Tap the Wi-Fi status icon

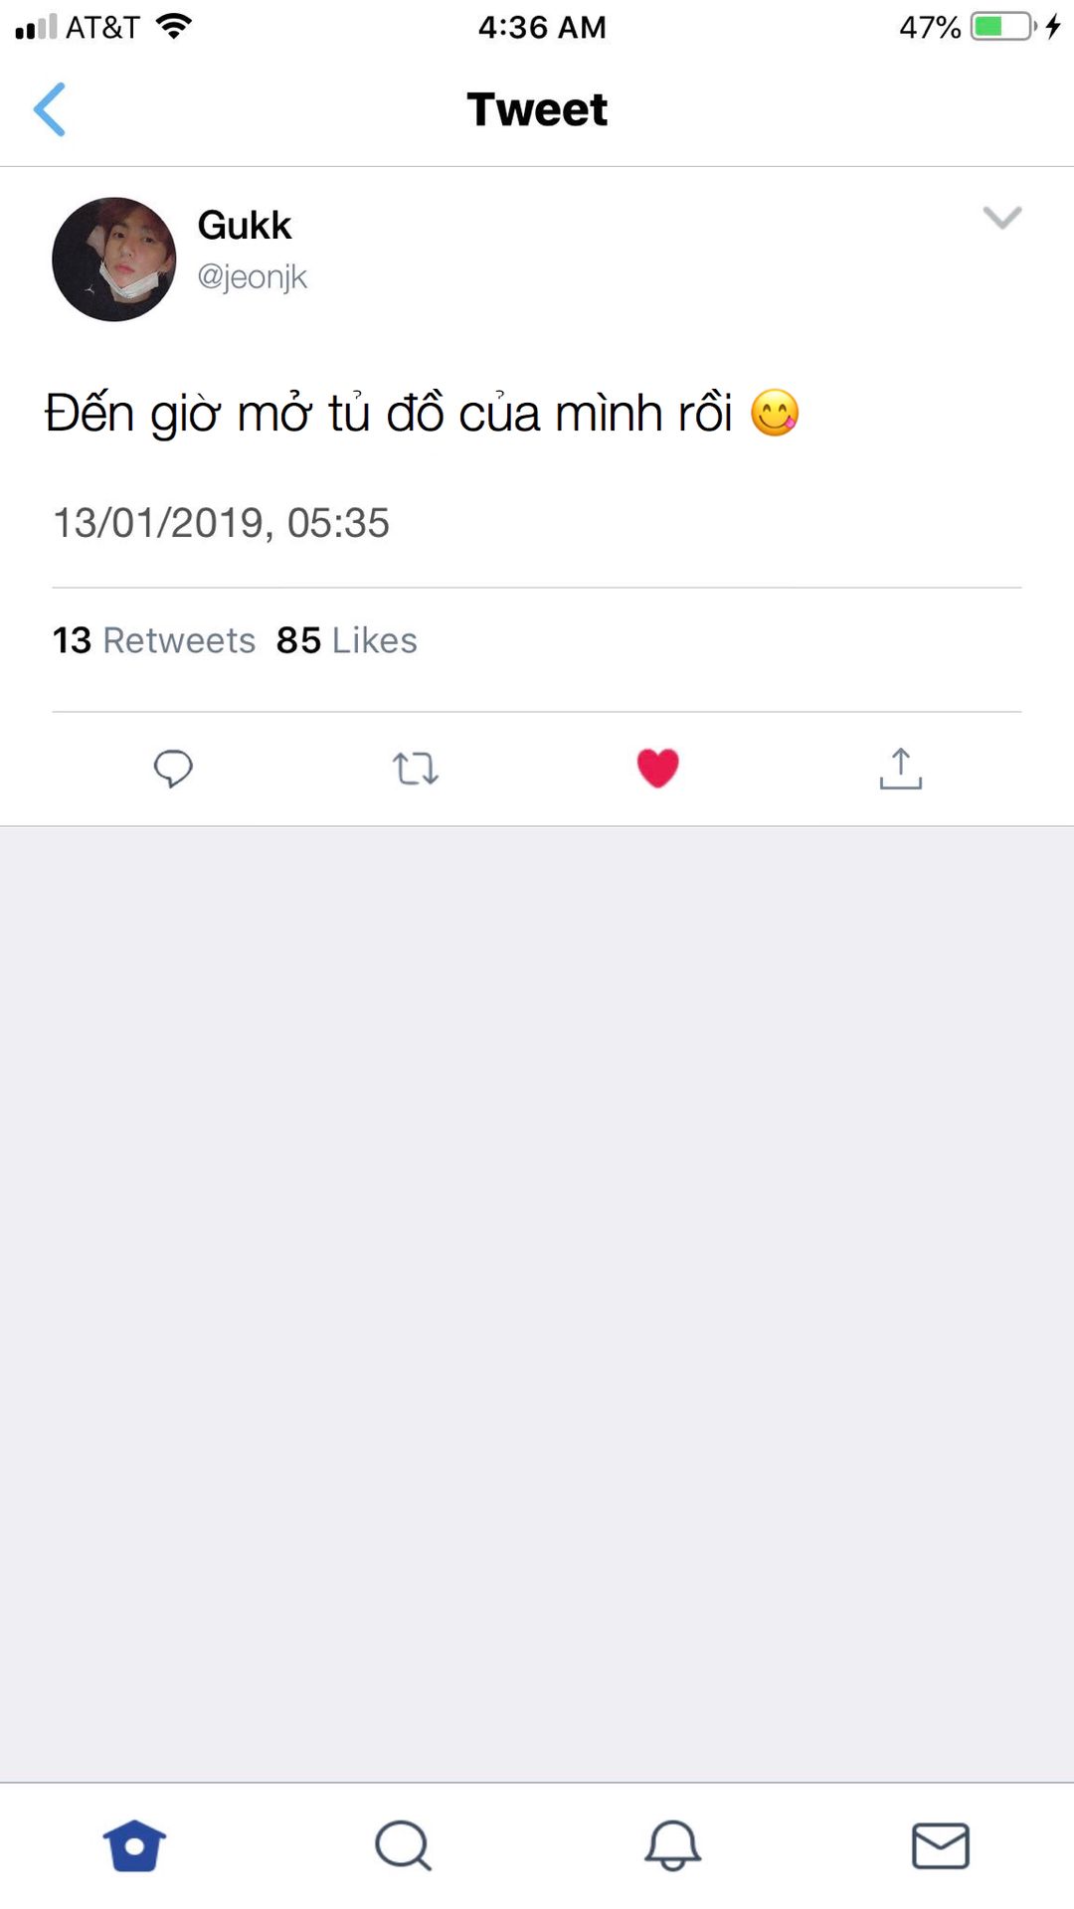174,27
